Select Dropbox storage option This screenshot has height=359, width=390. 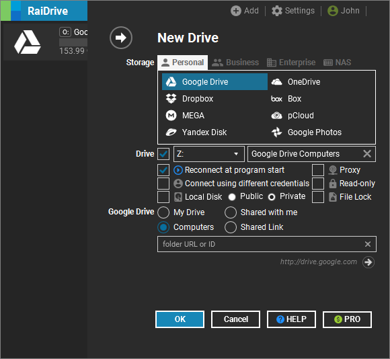[214, 99]
